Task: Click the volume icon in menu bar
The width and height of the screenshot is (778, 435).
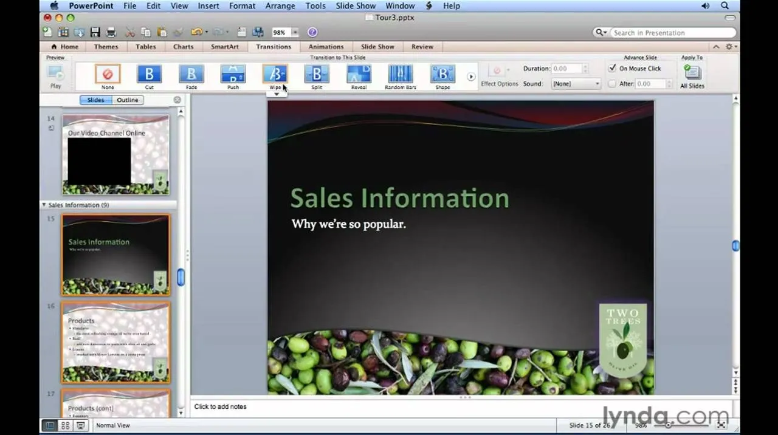Action: (x=706, y=6)
